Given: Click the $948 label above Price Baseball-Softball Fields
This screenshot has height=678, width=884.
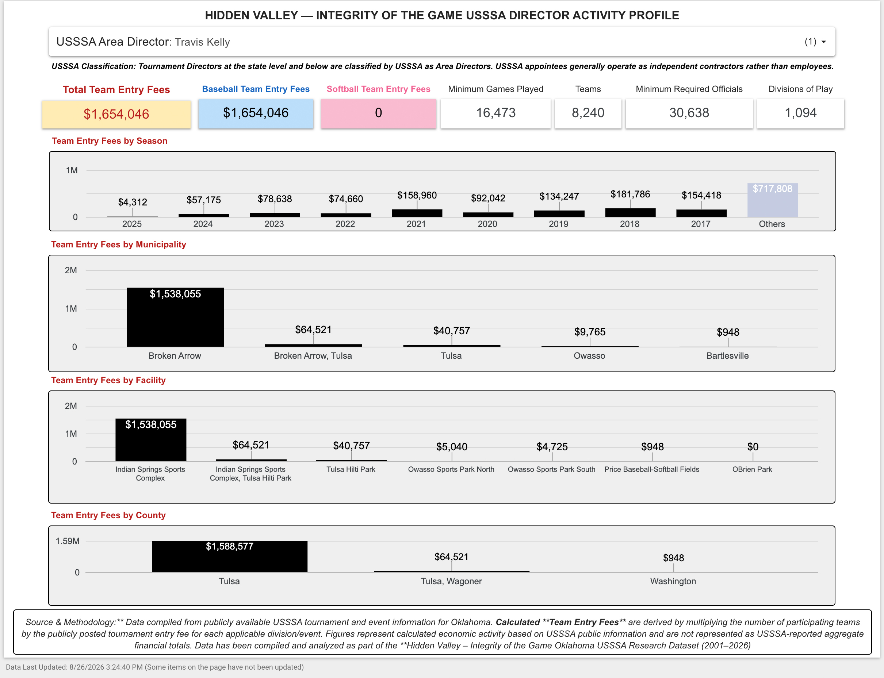Looking at the screenshot, I should pyautogui.click(x=652, y=447).
